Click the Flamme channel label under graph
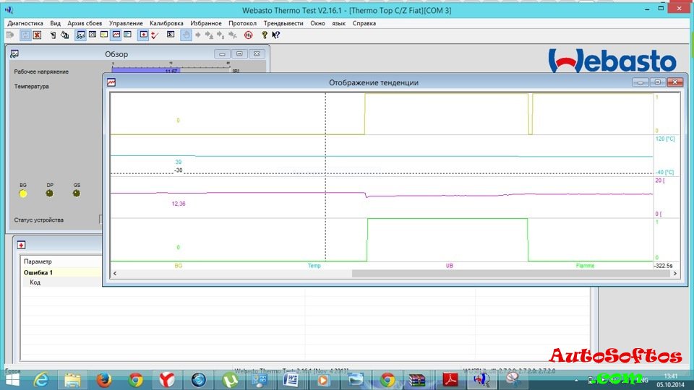Image resolution: width=694 pixels, height=390 pixels. (585, 266)
